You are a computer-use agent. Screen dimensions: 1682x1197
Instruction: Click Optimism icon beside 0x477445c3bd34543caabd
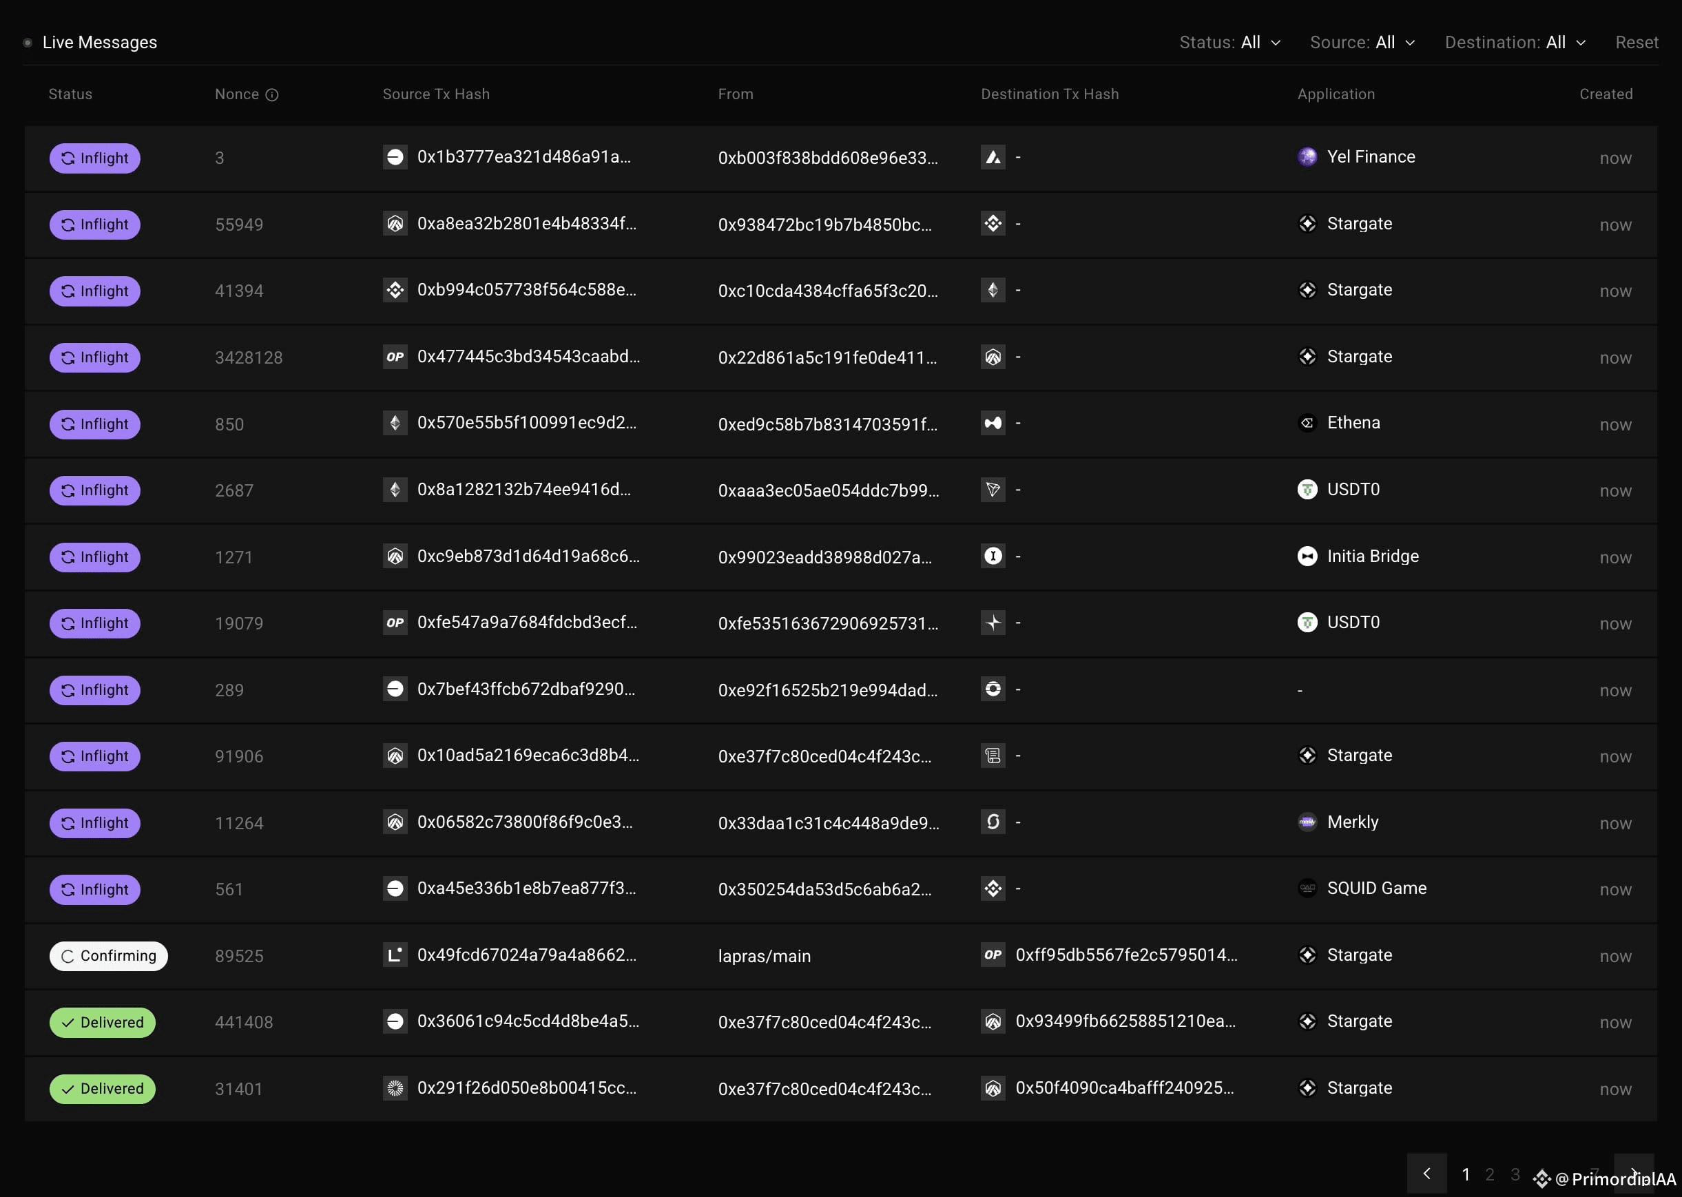(395, 357)
